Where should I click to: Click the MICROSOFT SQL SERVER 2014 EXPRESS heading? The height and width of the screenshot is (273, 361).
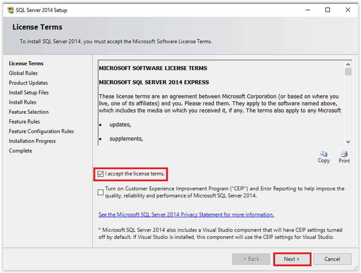tap(154, 82)
